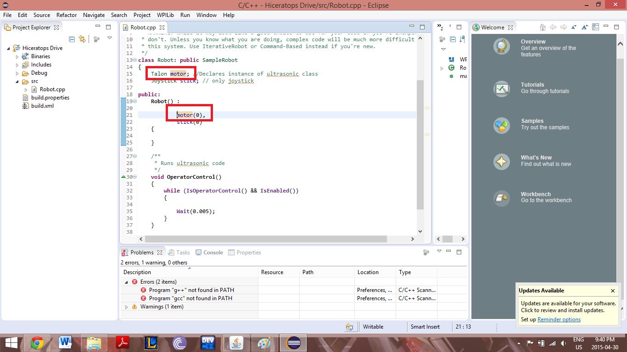This screenshot has width=627, height=352.
Task: Collapse the src folder
Action: click(x=17, y=81)
